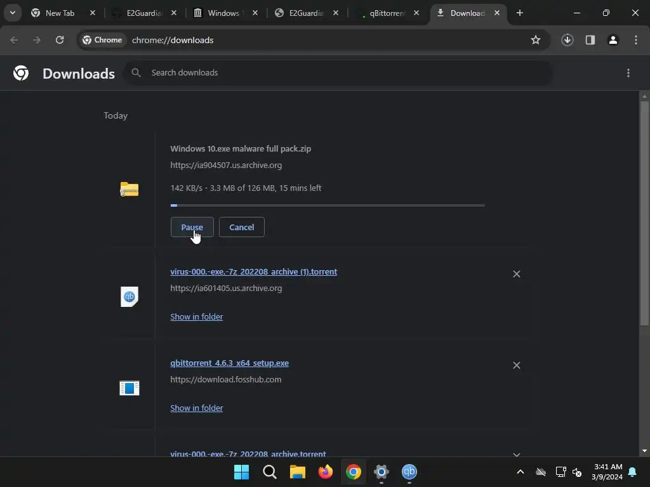Open qbittorrent_4.6.3_x64_setup.exe link
Screen dimensions: 650x487
(229, 363)
